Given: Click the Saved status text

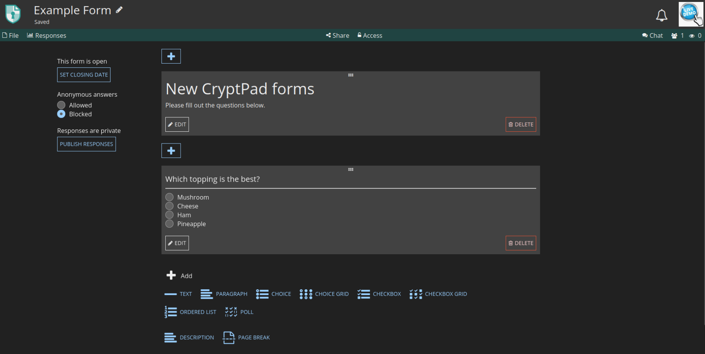Looking at the screenshot, I should 42,22.
